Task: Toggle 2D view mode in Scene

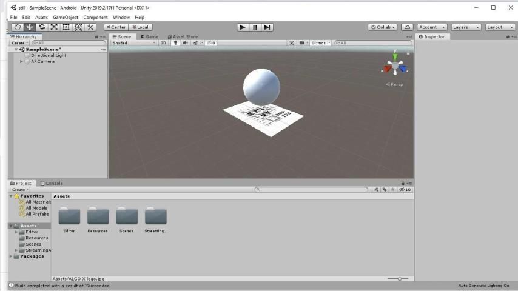Action: tap(163, 43)
